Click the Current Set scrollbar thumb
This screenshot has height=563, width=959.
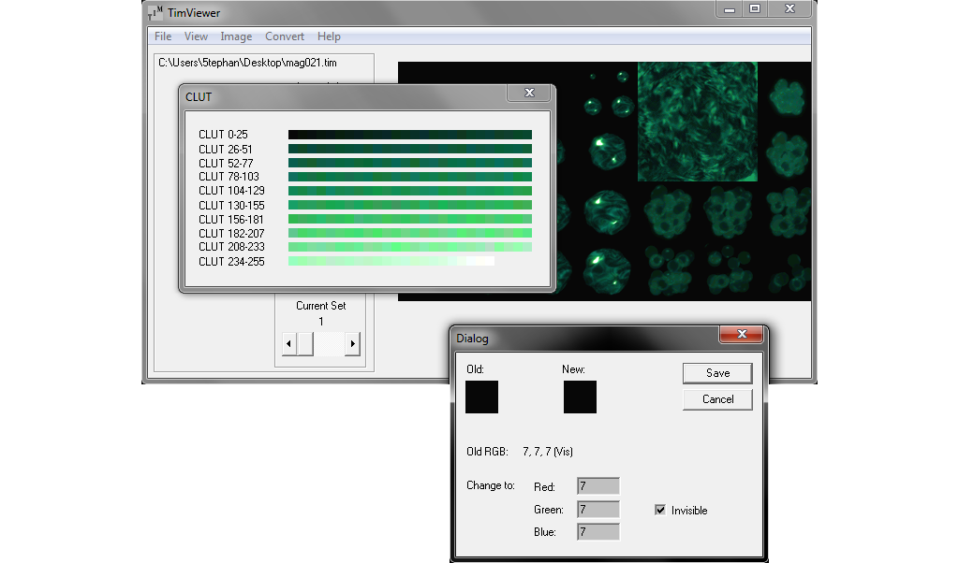pos(305,344)
